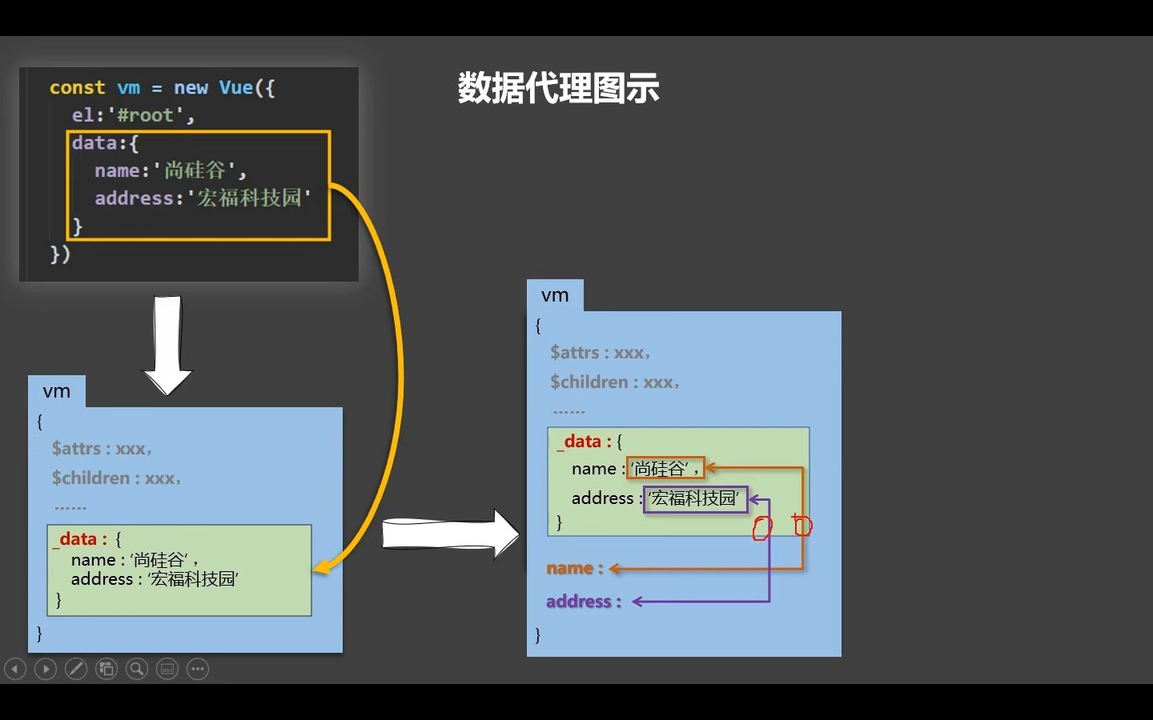Click the vm tab label of left box

tap(57, 391)
